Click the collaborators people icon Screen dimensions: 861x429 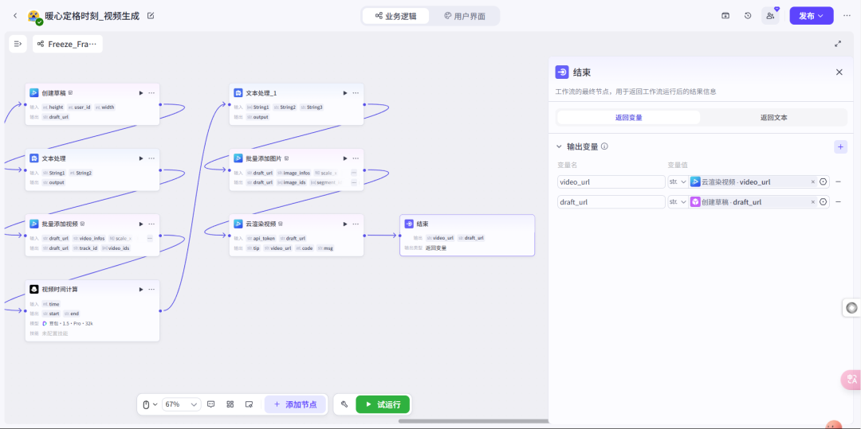tap(770, 16)
